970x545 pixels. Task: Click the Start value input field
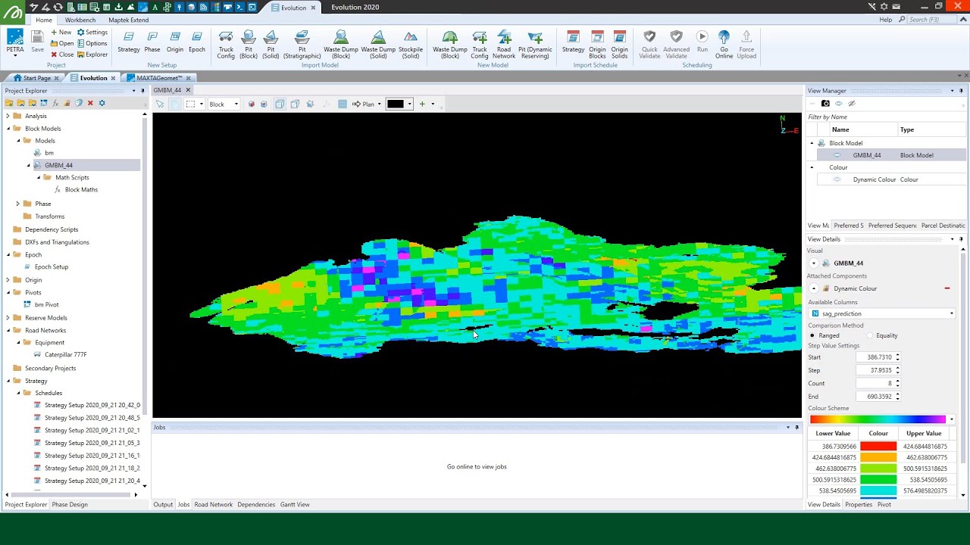pos(874,357)
